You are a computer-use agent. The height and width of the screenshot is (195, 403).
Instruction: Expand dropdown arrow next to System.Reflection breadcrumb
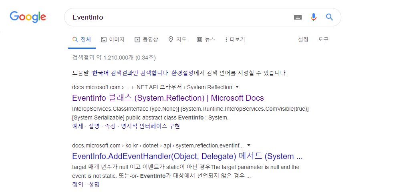tap(237, 87)
